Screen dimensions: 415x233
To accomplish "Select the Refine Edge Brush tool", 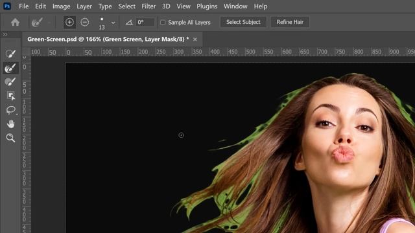I will [x=10, y=68].
